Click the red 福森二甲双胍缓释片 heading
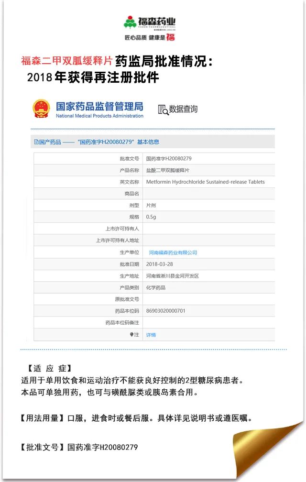This screenshot has height=482, width=306. point(66,61)
